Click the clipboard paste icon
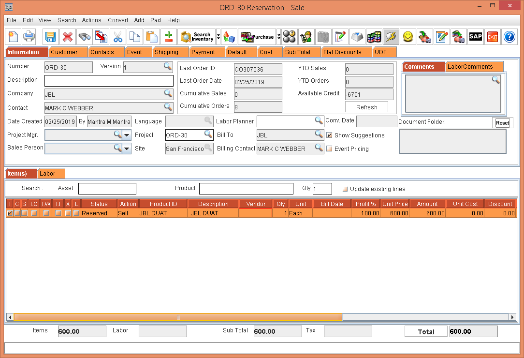 coord(152,36)
